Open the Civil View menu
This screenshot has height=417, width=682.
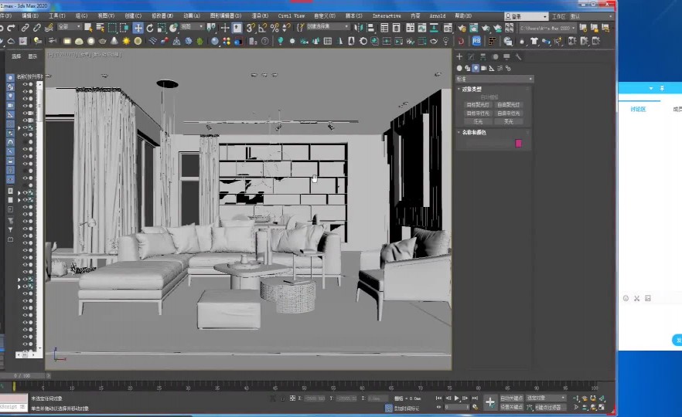291,15
